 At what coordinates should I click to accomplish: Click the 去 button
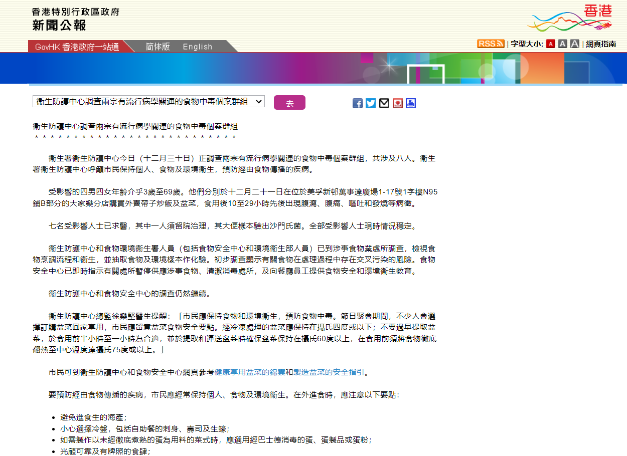289,102
